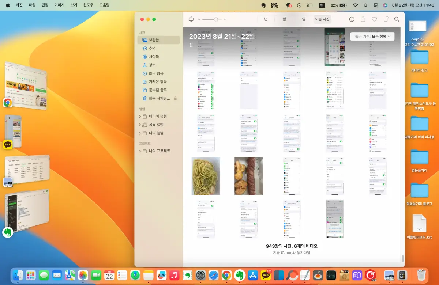This screenshot has height=285, width=439.
Task: Show photo info with the i button
Action: click(x=352, y=19)
